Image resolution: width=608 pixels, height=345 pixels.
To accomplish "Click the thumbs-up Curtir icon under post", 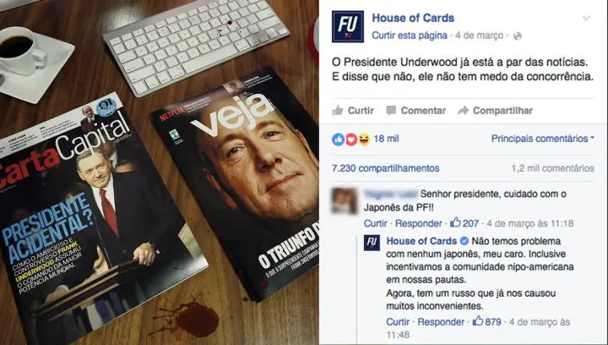I will (x=338, y=111).
